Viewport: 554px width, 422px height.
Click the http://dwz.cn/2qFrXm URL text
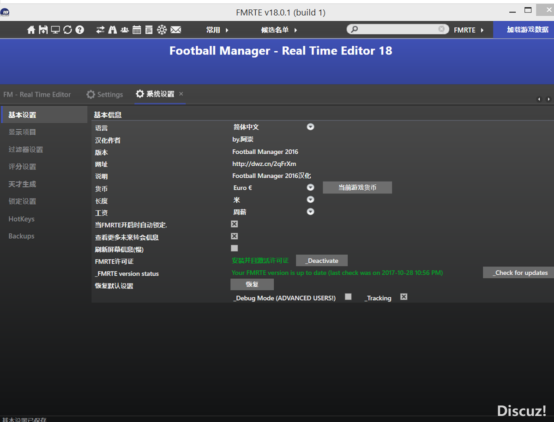[x=264, y=164]
